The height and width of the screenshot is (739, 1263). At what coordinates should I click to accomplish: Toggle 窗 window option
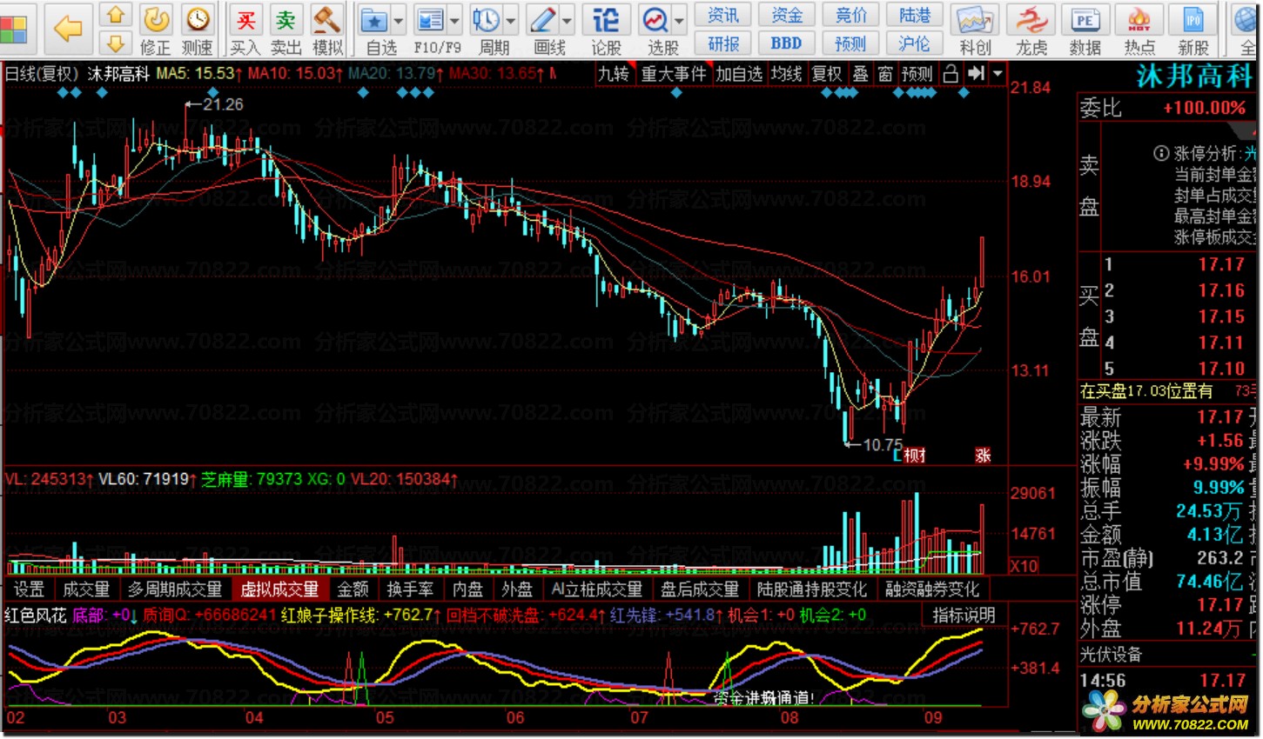coord(886,74)
